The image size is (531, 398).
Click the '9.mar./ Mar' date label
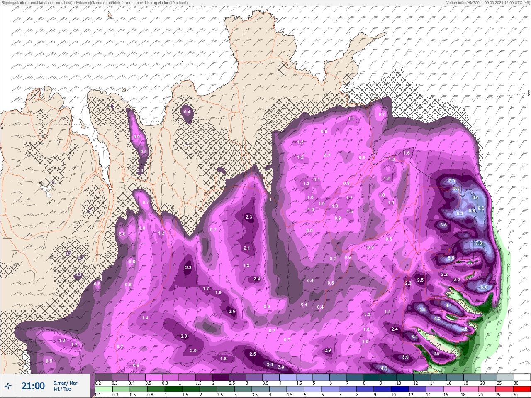pyautogui.click(x=65, y=383)
